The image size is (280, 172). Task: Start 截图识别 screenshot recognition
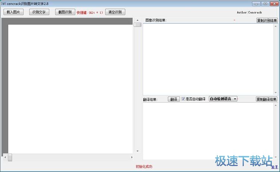click(x=65, y=12)
